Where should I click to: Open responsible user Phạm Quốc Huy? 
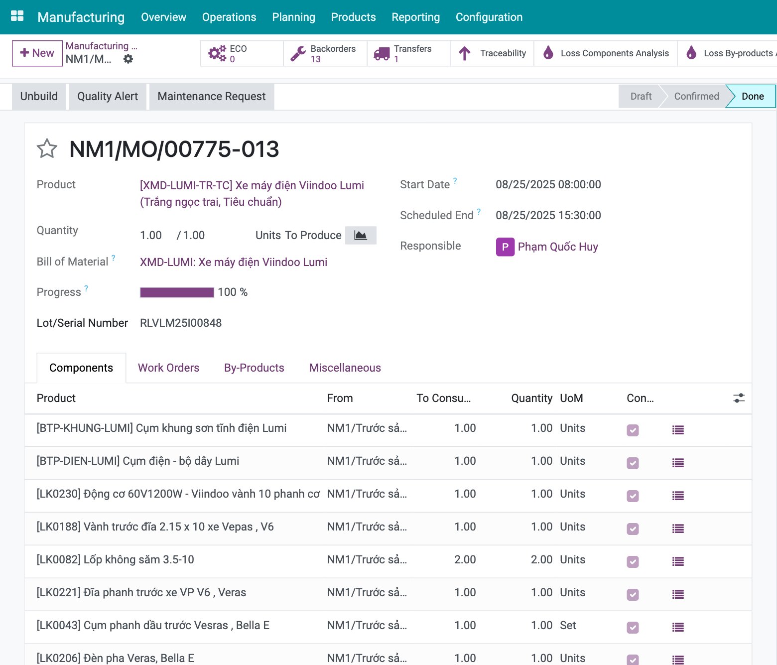[558, 247]
